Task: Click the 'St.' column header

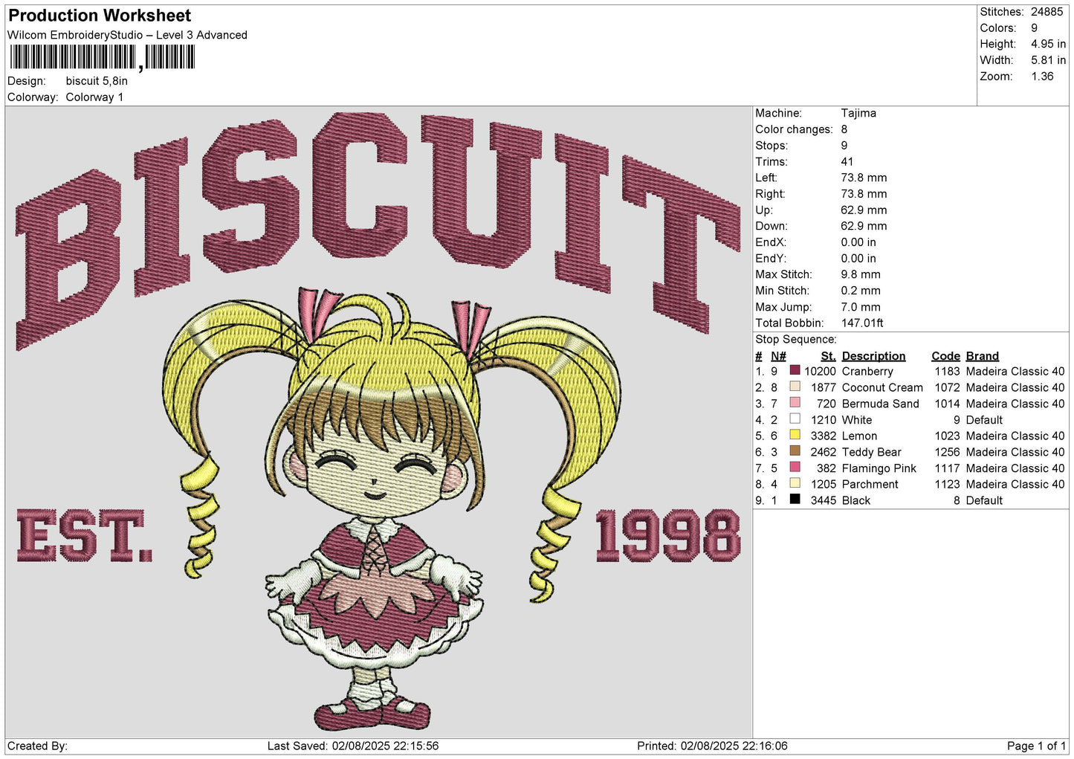Action: (x=828, y=356)
